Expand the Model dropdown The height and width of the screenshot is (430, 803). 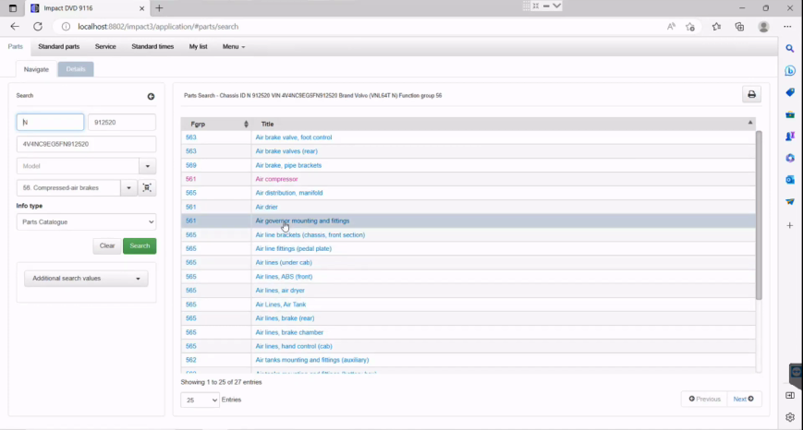(147, 166)
